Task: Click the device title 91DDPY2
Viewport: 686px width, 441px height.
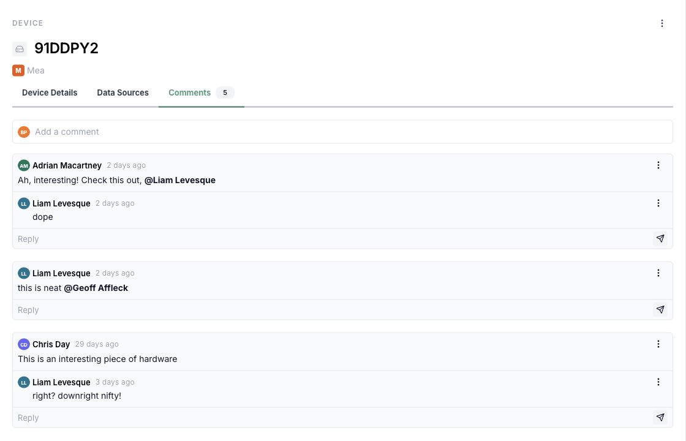Action: (67, 48)
